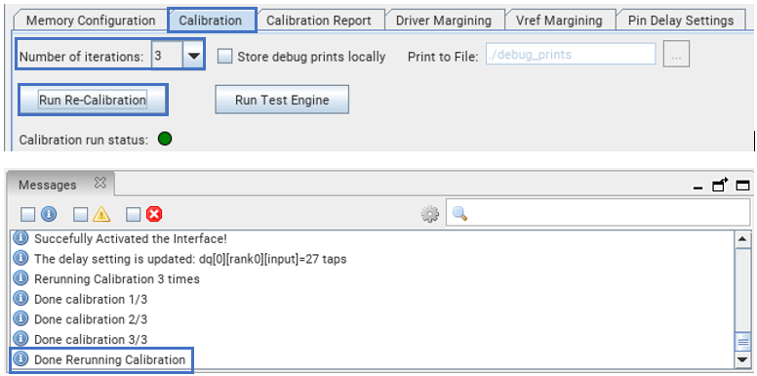Open the Number of iterations dropdown arrow
757x376 pixels.
[193, 56]
